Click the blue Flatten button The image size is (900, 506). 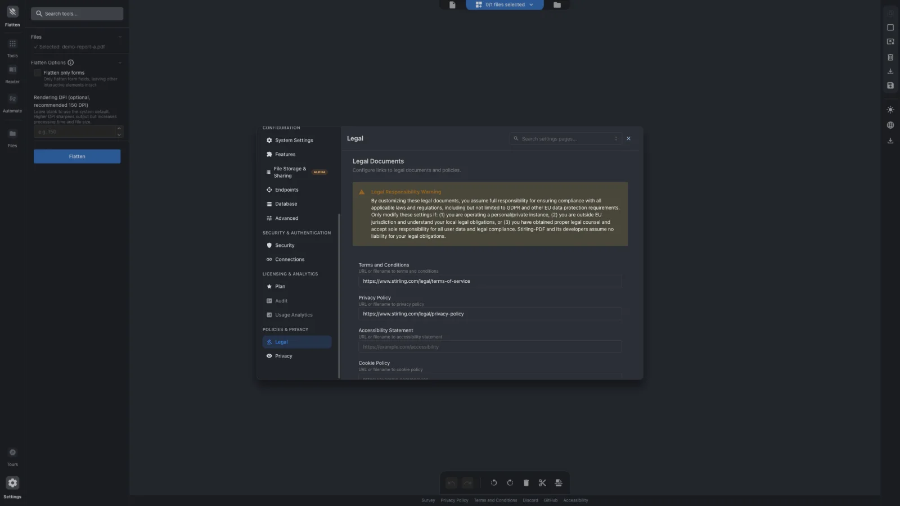[x=77, y=156]
